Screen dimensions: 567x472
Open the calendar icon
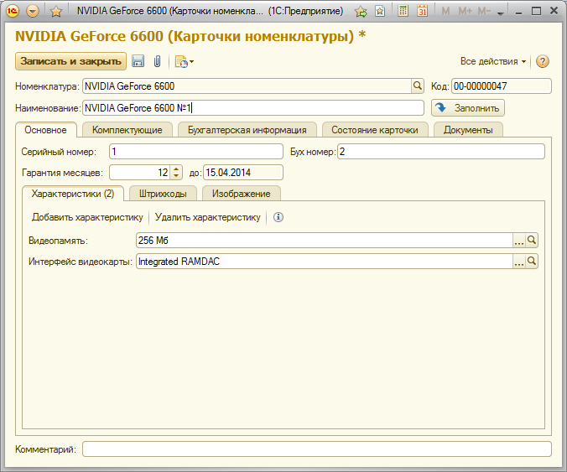(422, 11)
